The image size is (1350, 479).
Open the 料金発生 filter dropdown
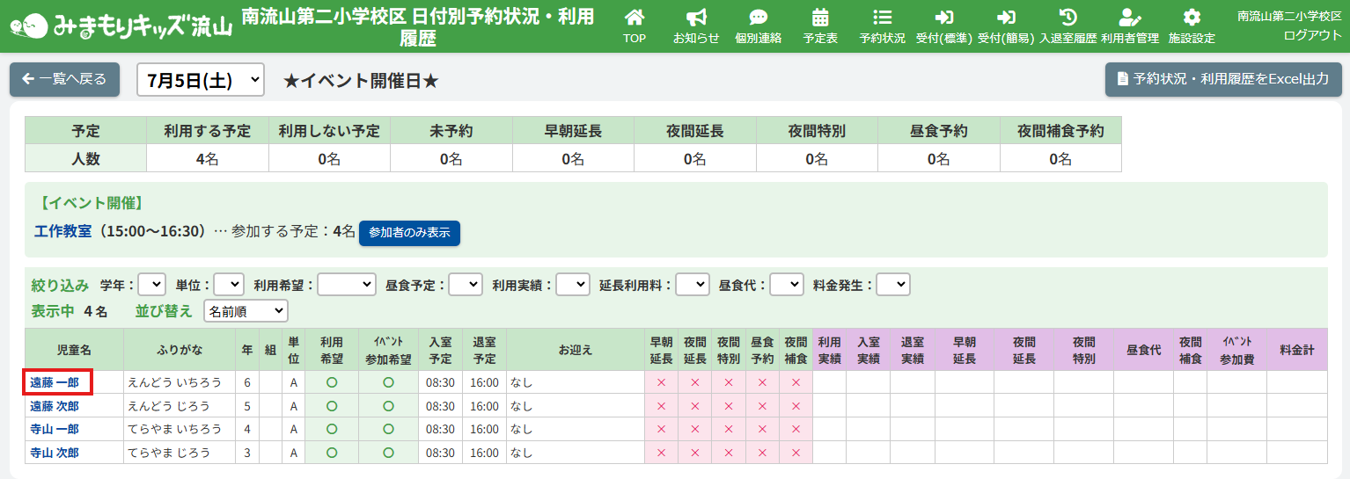point(892,285)
